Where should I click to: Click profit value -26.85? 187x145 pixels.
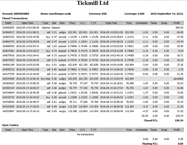(180, 32)
